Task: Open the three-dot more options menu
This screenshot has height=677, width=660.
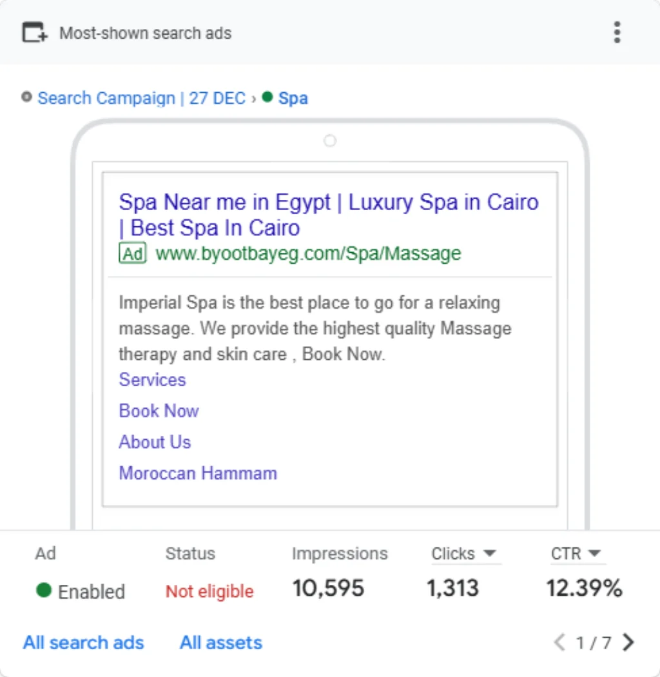Action: click(x=617, y=32)
